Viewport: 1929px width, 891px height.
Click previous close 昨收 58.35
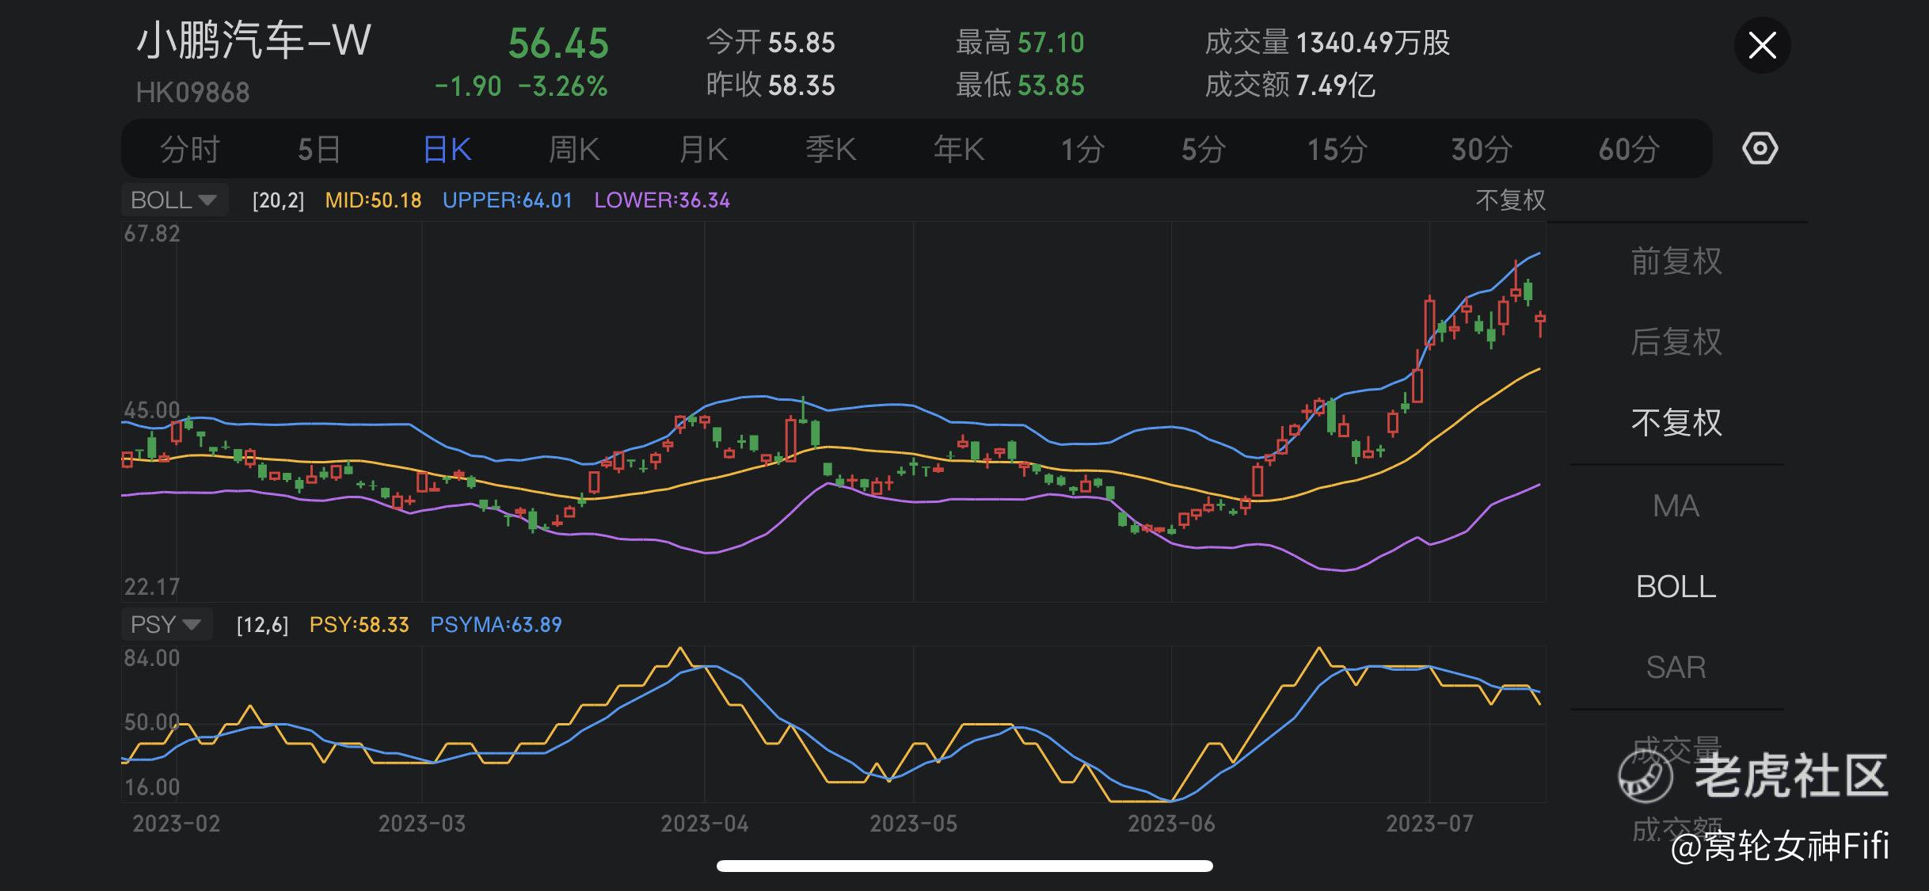770,86
